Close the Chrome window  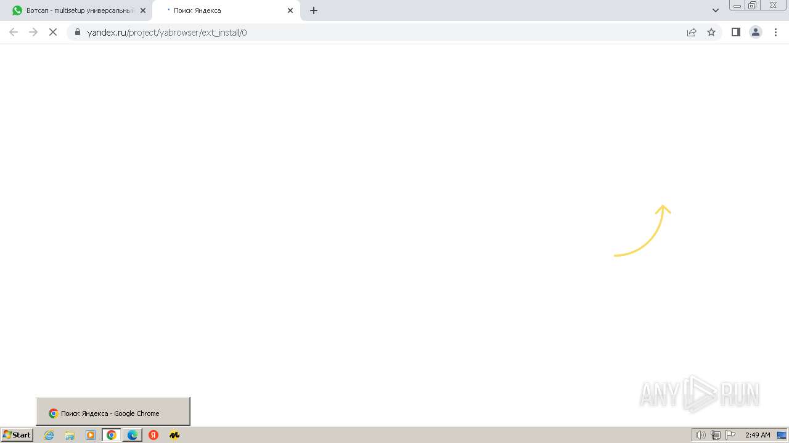pyautogui.click(x=773, y=6)
